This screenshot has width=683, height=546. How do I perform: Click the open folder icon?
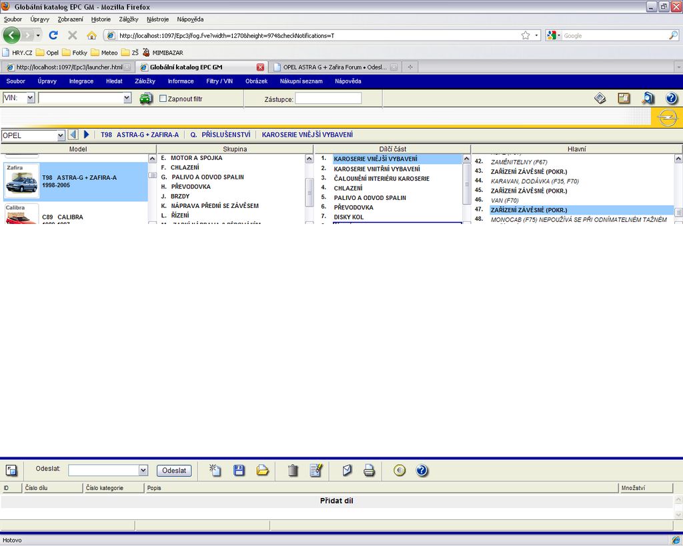[x=263, y=470]
